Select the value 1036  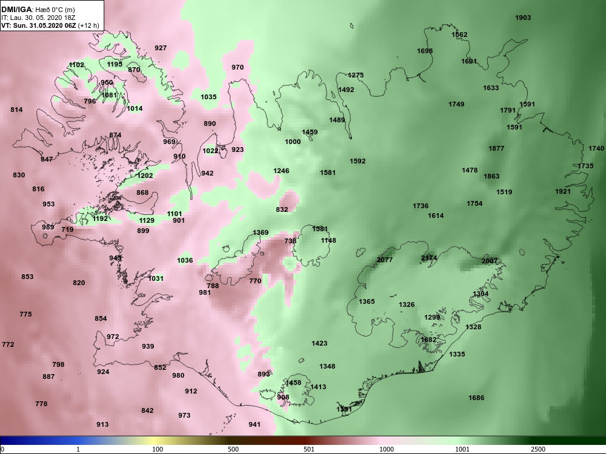185,260
